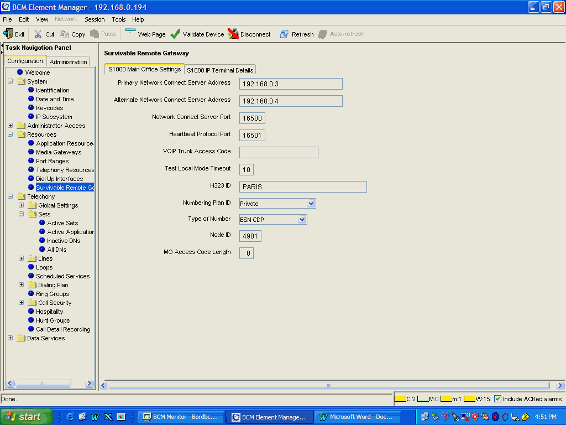Click the critical alarms yellow indicator
The image size is (566, 425).
coord(400,399)
